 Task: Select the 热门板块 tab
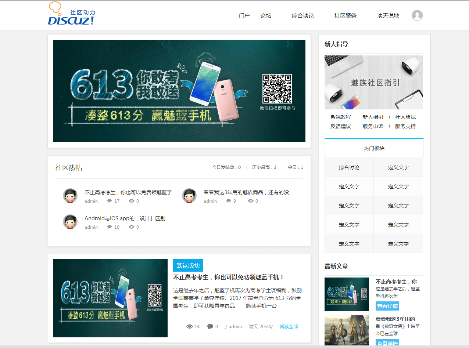374,148
